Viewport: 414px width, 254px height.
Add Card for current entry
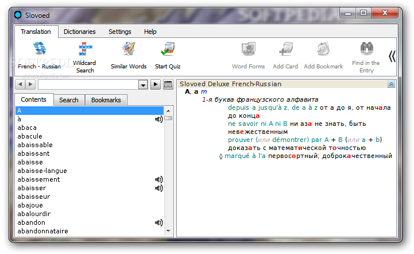click(285, 55)
